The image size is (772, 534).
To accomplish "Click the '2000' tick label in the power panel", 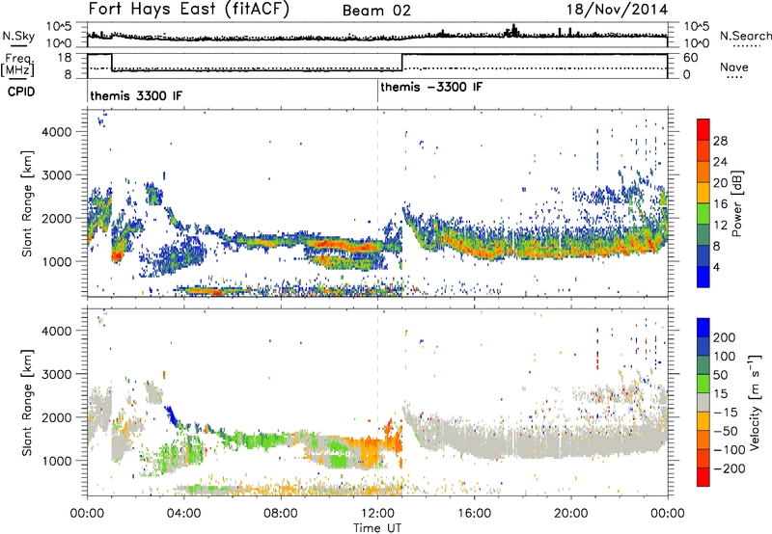I will (56, 219).
